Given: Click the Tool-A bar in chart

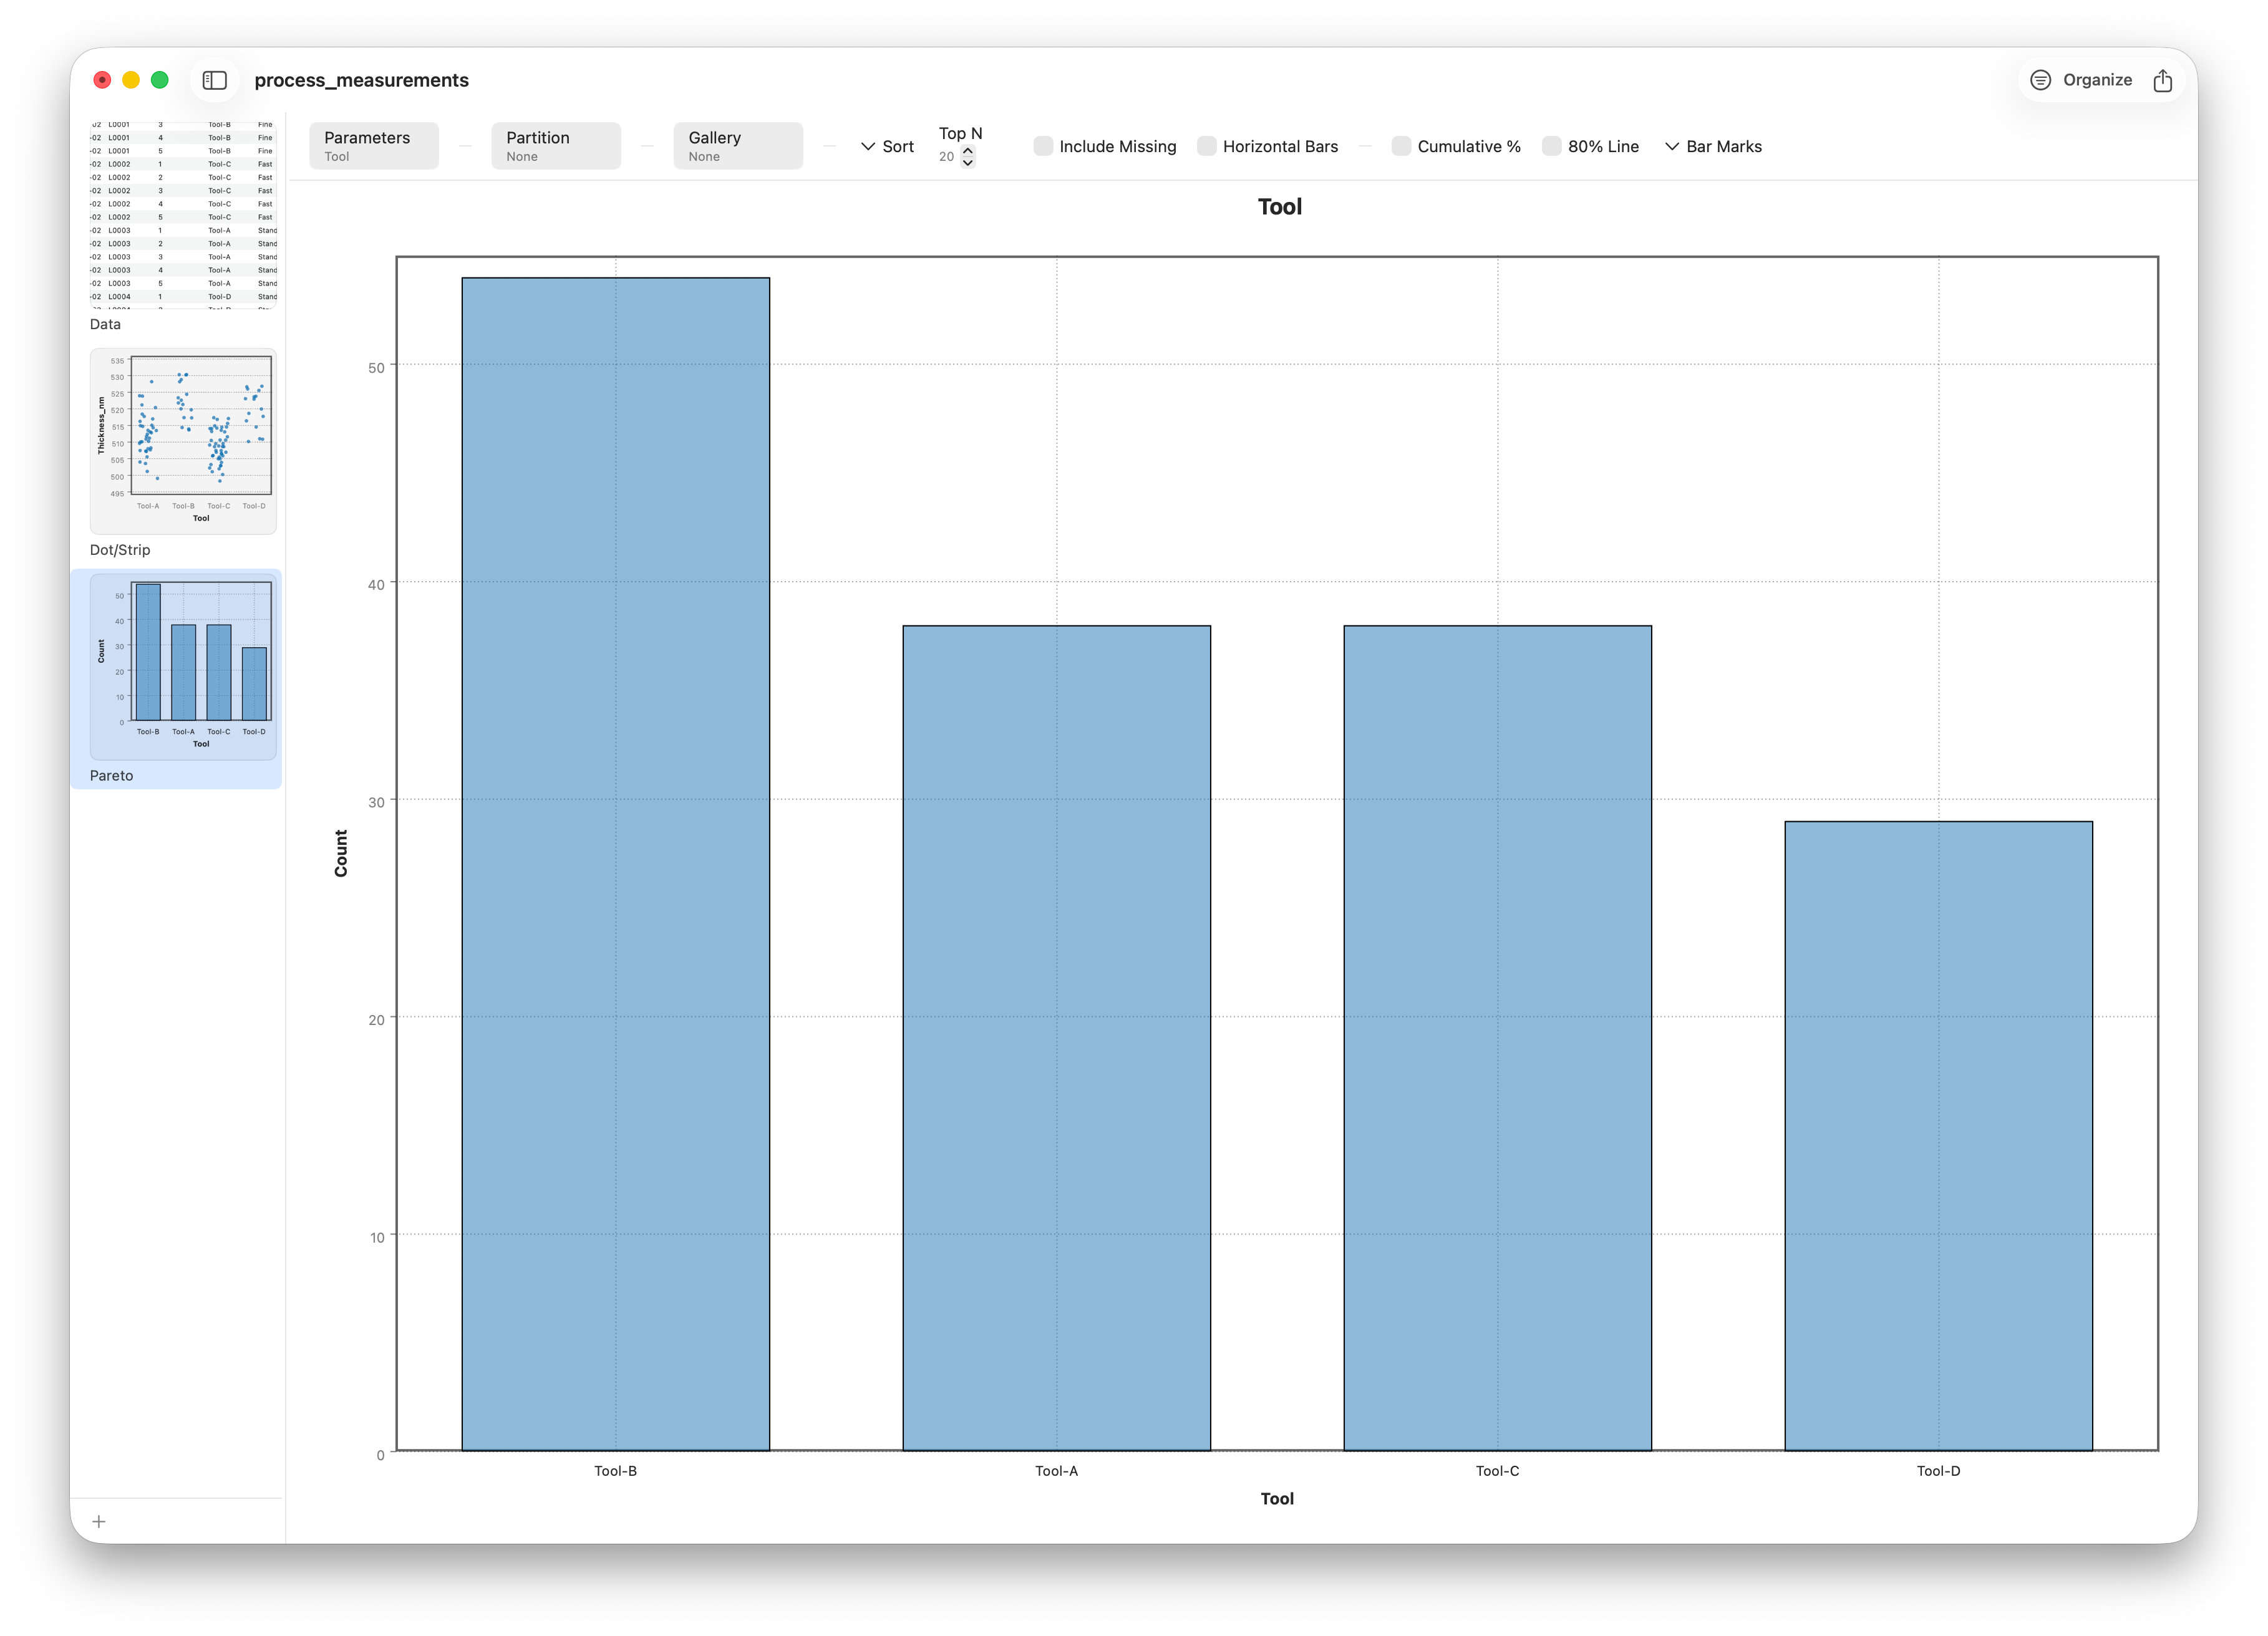Looking at the screenshot, I should 1056,1037.
